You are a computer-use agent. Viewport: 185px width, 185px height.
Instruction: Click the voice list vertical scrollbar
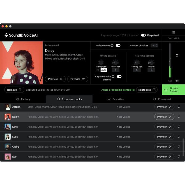[183, 147]
